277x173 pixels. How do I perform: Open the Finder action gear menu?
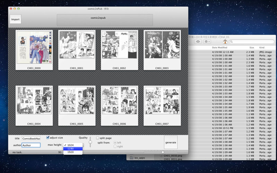pos(207,42)
